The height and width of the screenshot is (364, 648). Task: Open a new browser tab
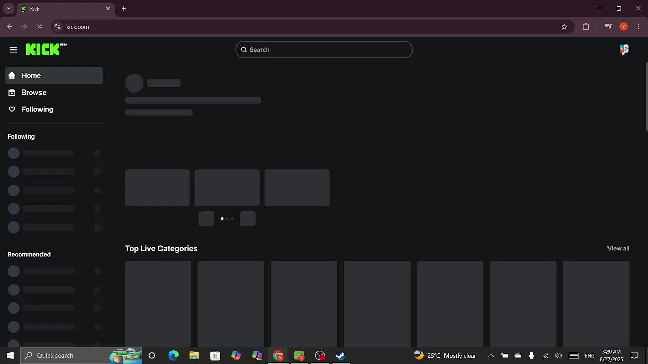[124, 9]
